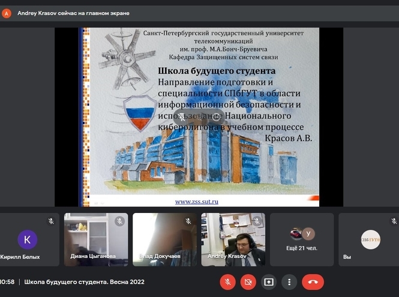Click the circle-minus remove icon on the presentation

pos(216,118)
